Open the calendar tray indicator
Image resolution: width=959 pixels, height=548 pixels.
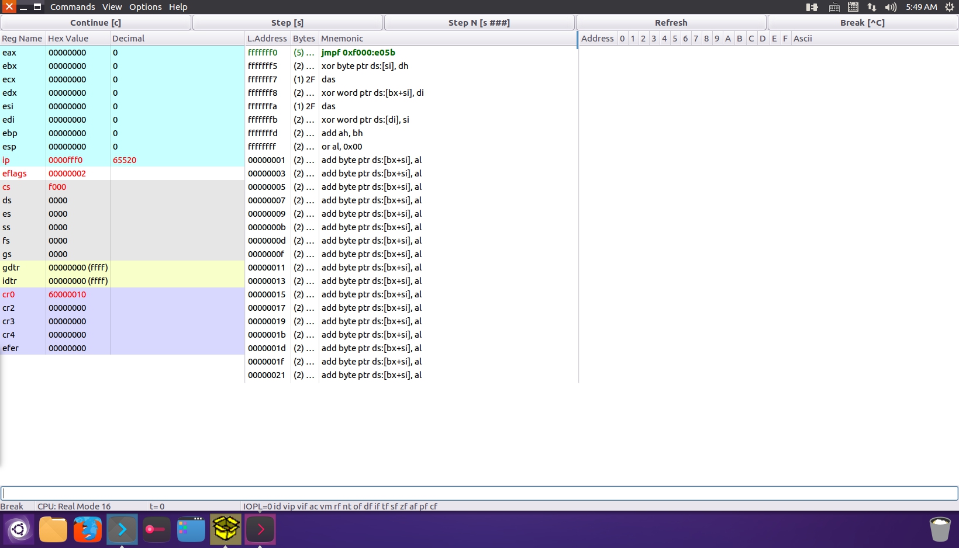tap(853, 7)
